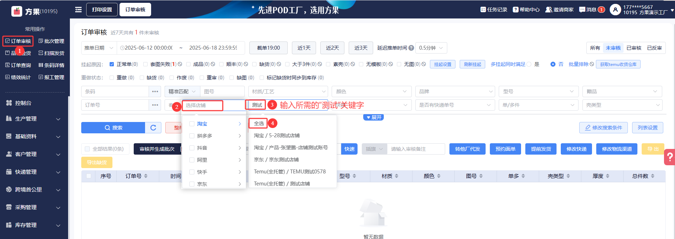Click the 方果 apple logo
This screenshot has height=239, width=675.
pyautogui.click(x=17, y=11)
